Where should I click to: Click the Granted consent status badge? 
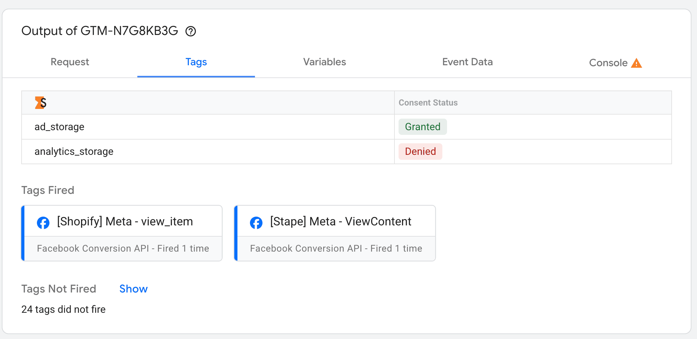423,127
